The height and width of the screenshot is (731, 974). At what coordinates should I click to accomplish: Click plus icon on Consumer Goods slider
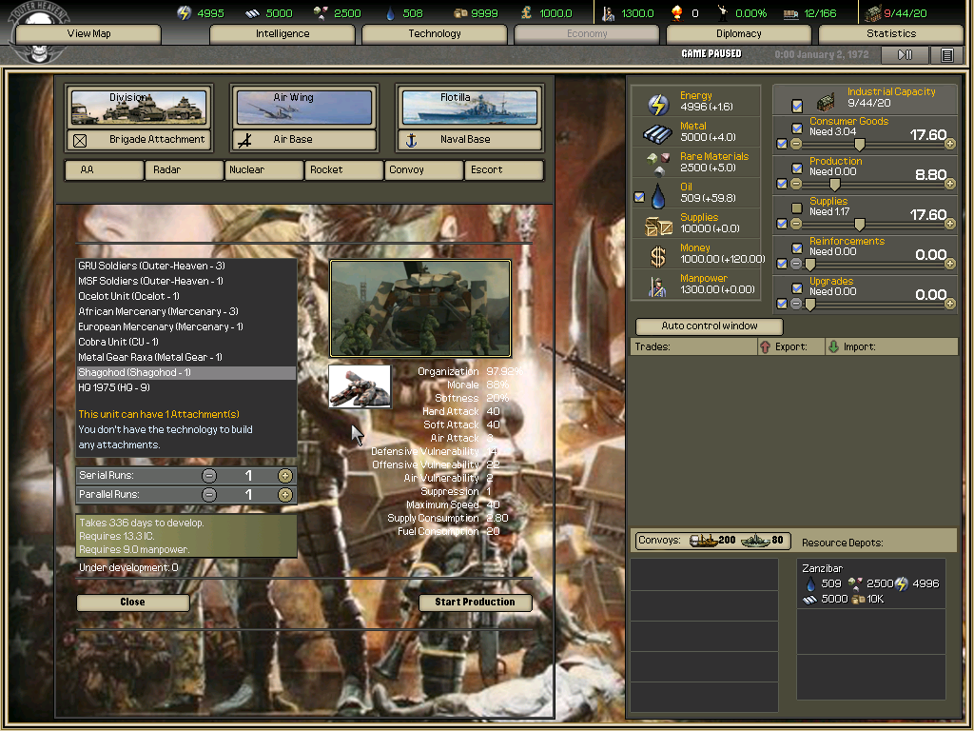(x=950, y=145)
